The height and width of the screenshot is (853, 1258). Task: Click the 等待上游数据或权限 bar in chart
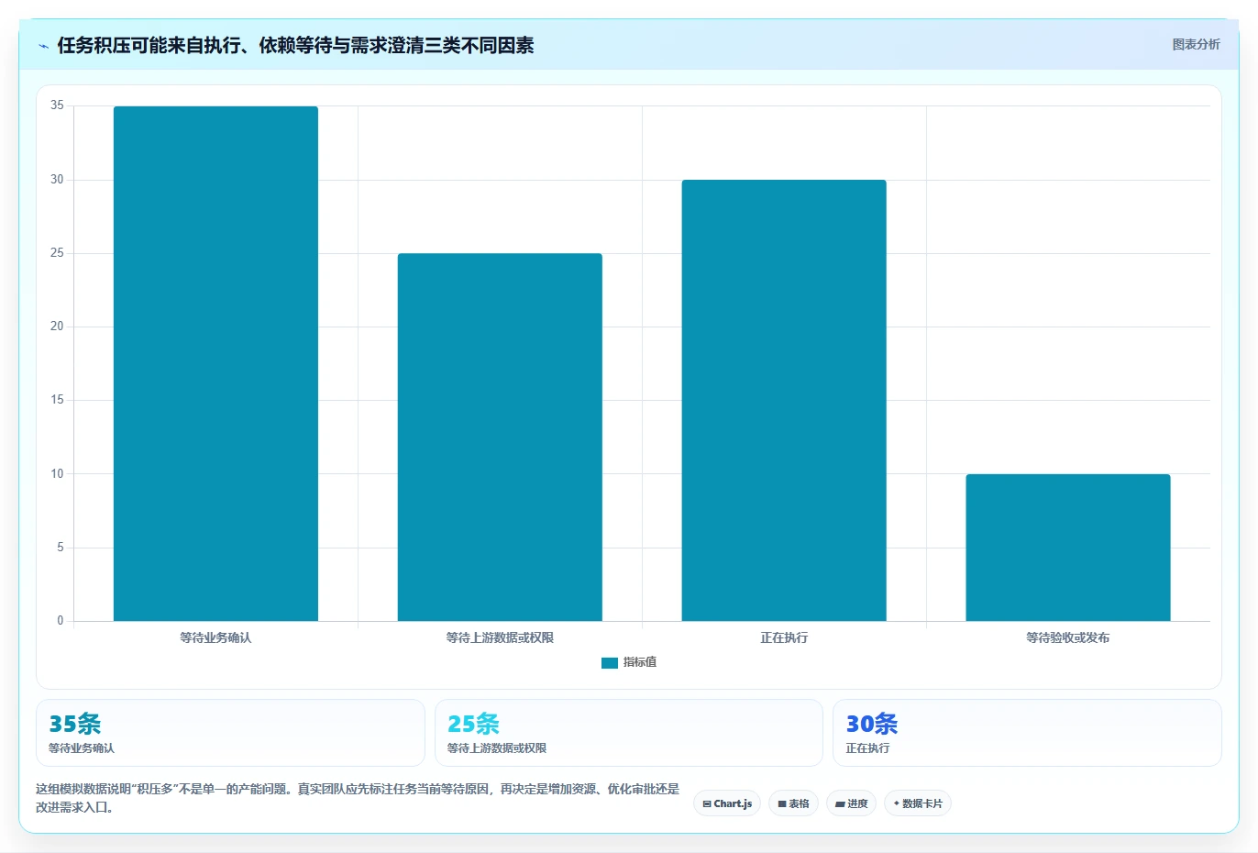tap(500, 437)
